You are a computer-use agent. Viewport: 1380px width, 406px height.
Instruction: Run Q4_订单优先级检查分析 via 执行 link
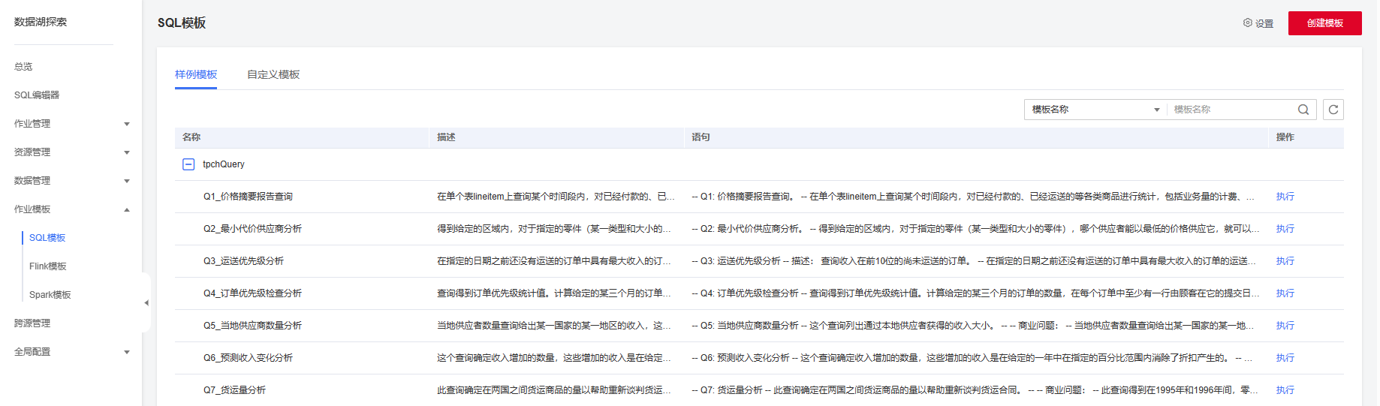[x=1285, y=293]
